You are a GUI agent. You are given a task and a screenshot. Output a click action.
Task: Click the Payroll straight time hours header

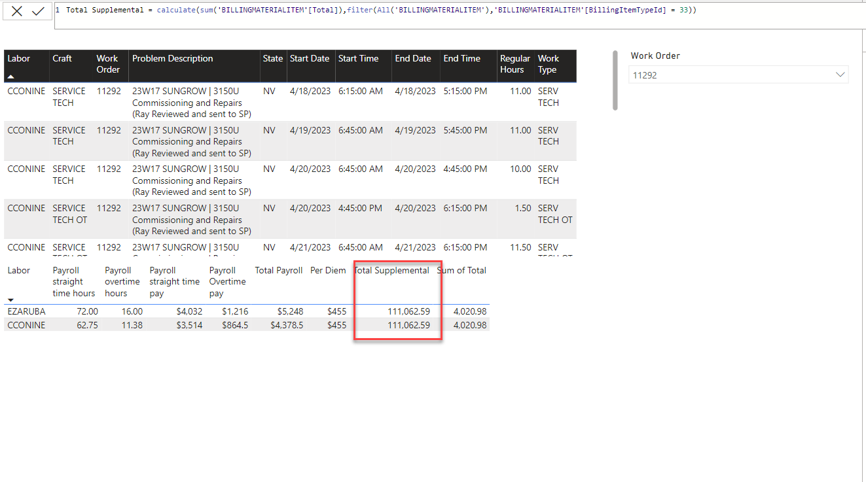[x=74, y=282]
